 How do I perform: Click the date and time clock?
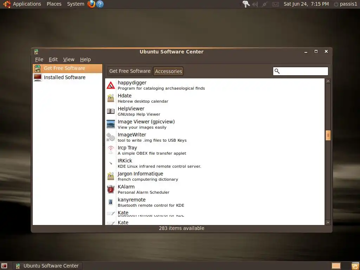pyautogui.click(x=306, y=4)
